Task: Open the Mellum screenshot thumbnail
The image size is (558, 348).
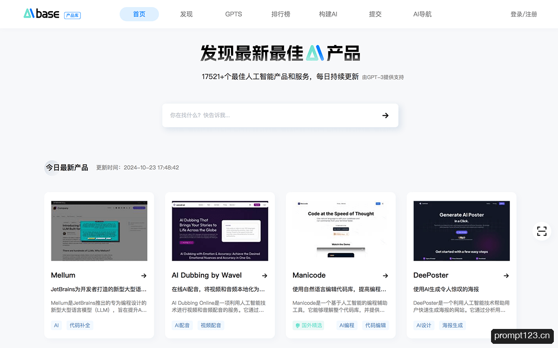Action: click(99, 231)
